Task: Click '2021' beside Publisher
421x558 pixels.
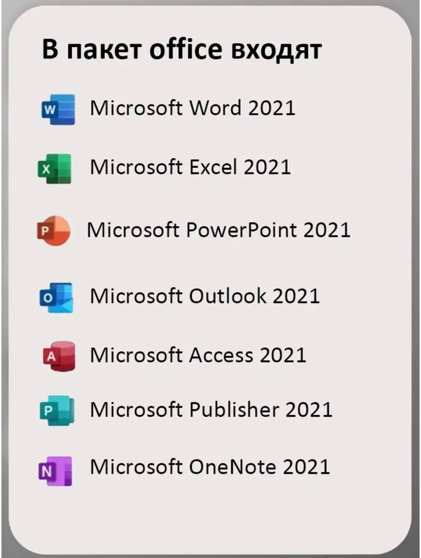Action: (x=309, y=409)
